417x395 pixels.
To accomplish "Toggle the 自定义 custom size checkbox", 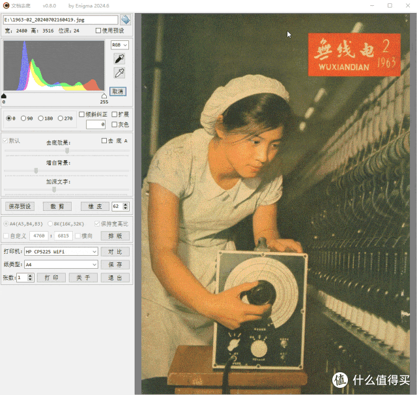I will pyautogui.click(x=6, y=236).
